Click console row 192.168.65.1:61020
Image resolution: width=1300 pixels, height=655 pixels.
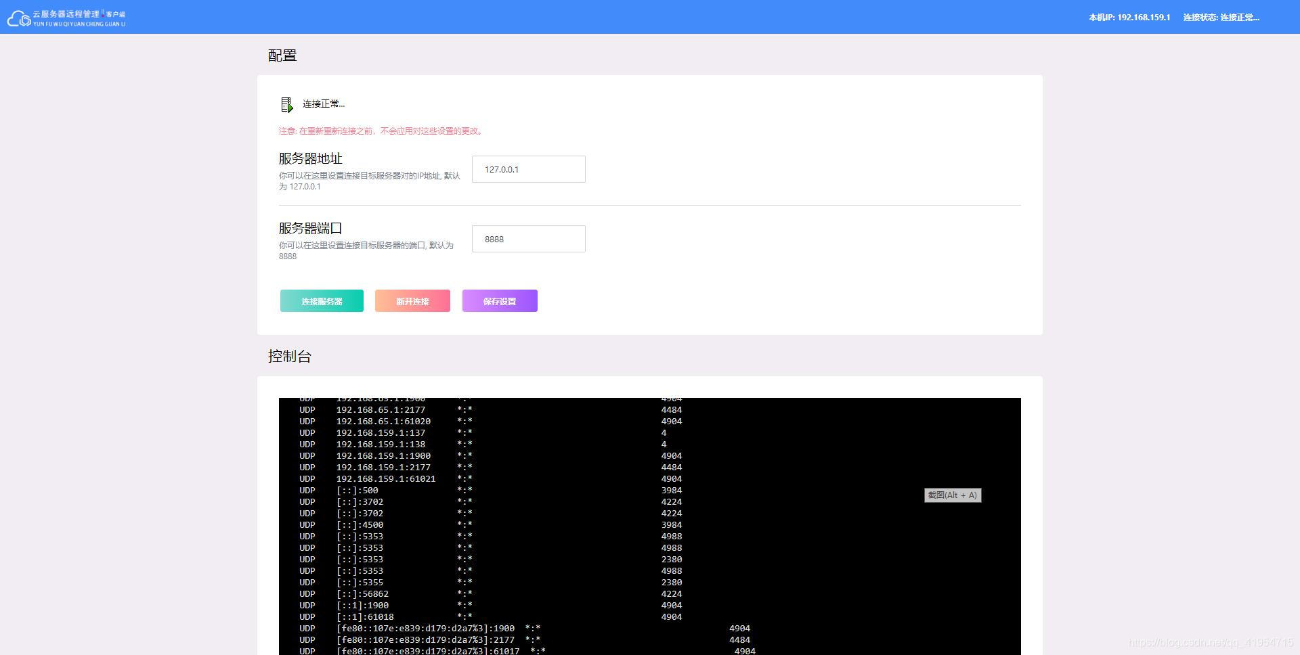pos(491,422)
